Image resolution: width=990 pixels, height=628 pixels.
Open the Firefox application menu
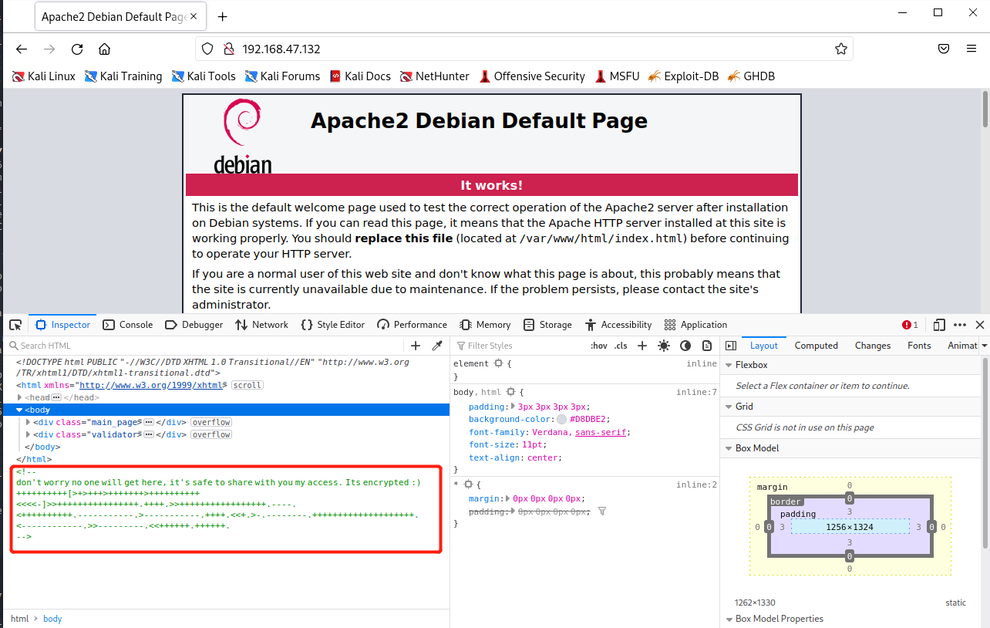pos(971,49)
